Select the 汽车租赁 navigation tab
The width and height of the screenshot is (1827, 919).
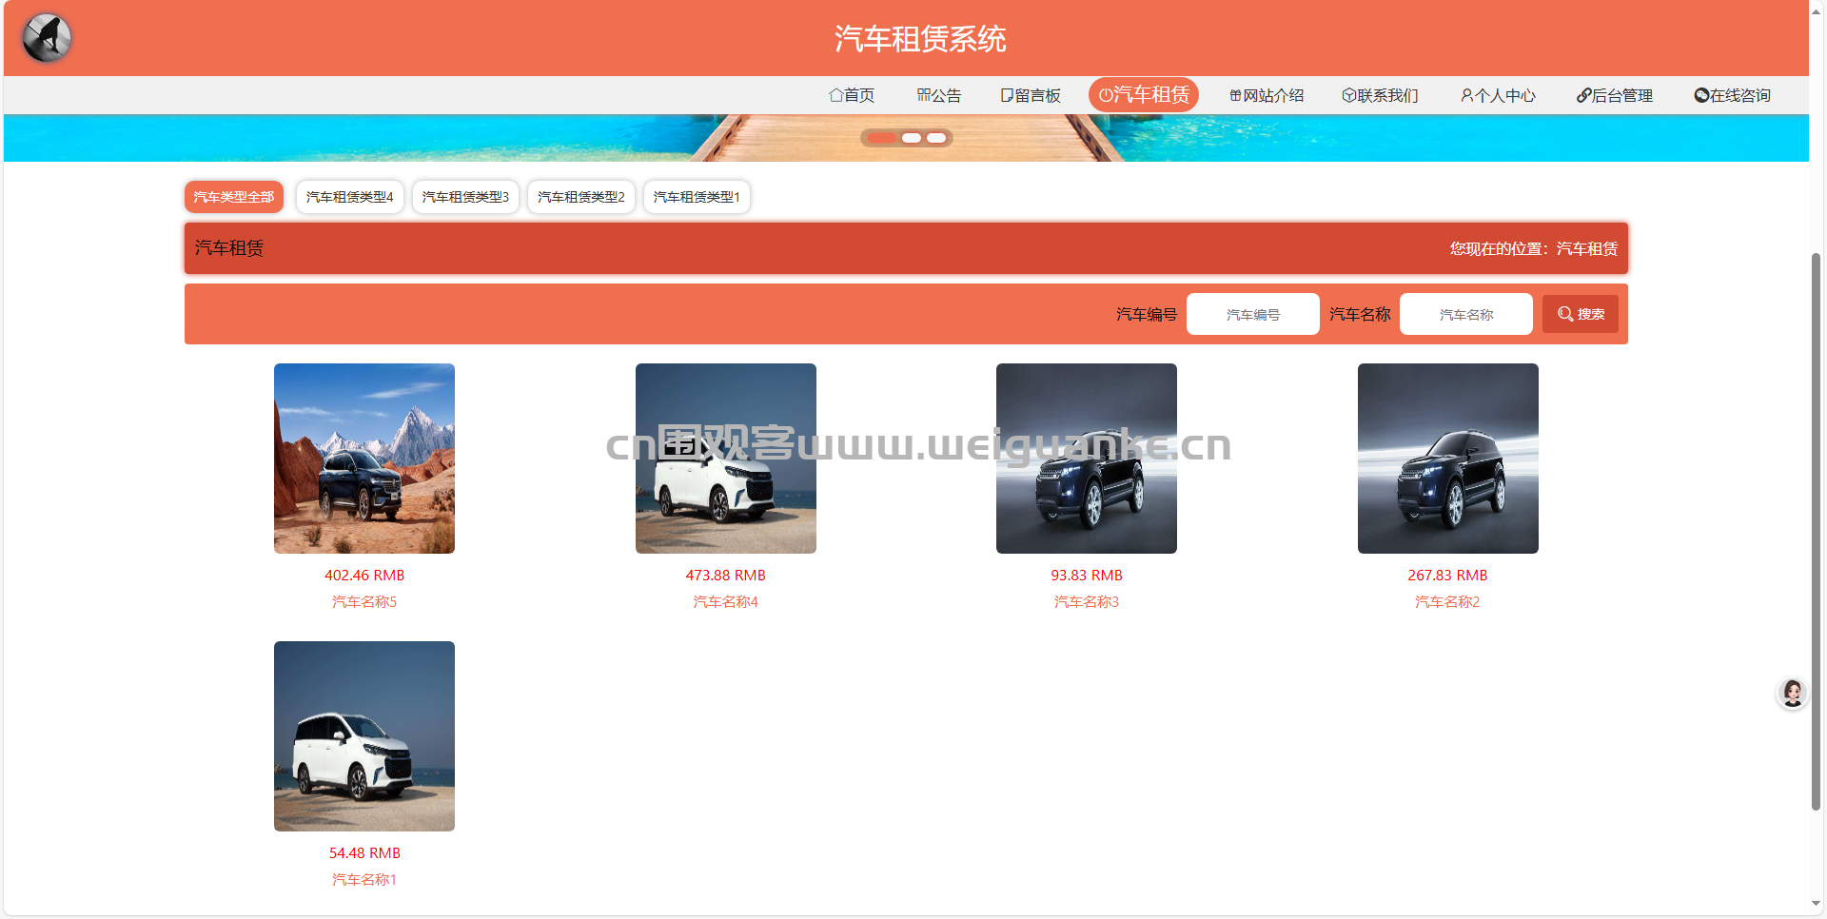(x=1144, y=95)
